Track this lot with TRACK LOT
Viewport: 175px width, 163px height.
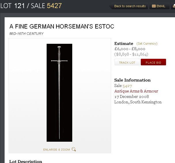(x=127, y=62)
